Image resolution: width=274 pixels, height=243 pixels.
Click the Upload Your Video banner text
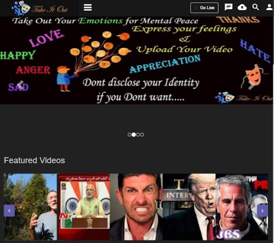click(x=185, y=49)
